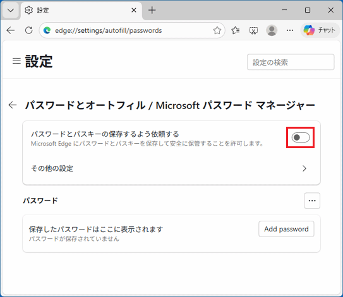
Task: Expand その他の設定 chevron
Action: point(304,168)
